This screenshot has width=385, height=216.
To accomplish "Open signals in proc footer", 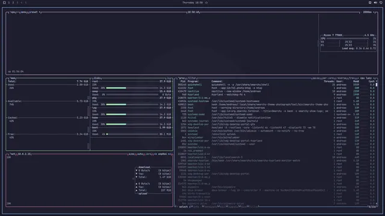I will point(233,206).
